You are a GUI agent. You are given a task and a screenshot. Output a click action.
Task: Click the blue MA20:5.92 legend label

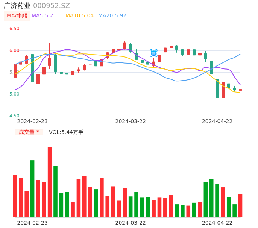click(x=112, y=16)
